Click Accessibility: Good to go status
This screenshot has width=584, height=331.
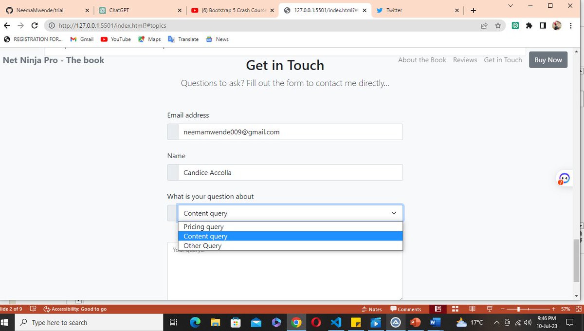coord(75,309)
